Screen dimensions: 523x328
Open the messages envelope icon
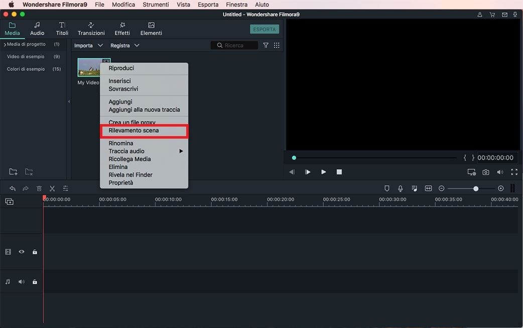pyautogui.click(x=504, y=15)
